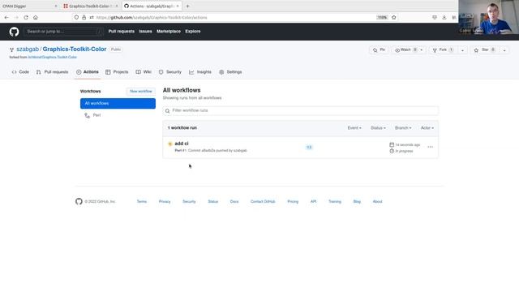Open the add ci workflow run

click(x=182, y=144)
